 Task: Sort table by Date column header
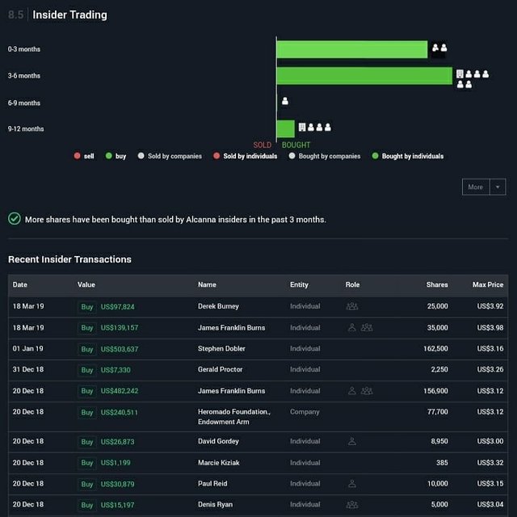click(x=19, y=284)
